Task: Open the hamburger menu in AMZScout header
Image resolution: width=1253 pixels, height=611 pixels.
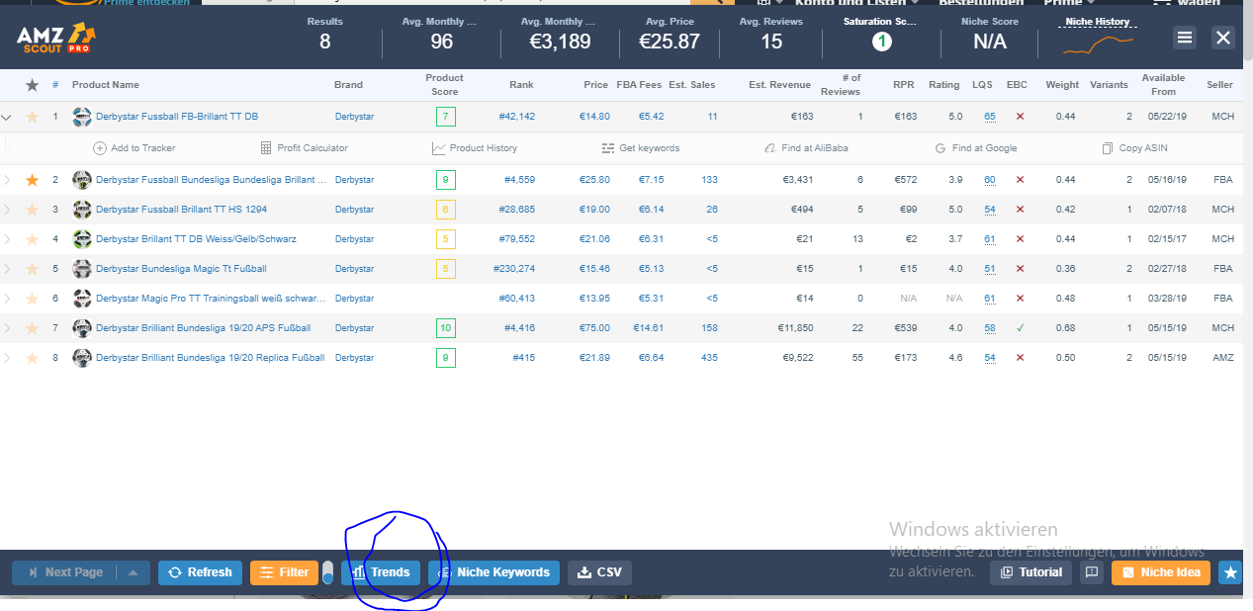Action: click(1185, 38)
